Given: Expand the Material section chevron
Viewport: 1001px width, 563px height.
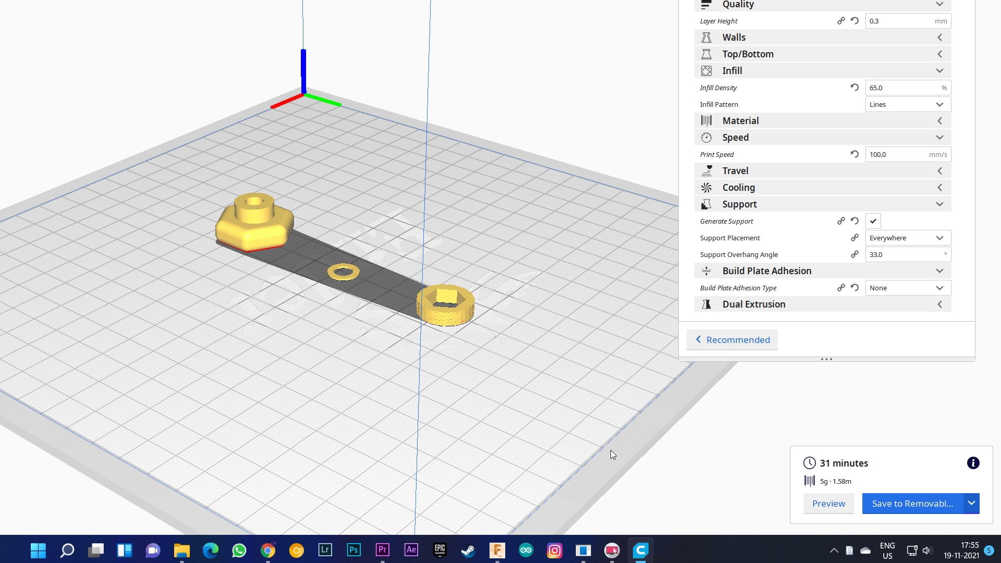Looking at the screenshot, I should click(939, 121).
